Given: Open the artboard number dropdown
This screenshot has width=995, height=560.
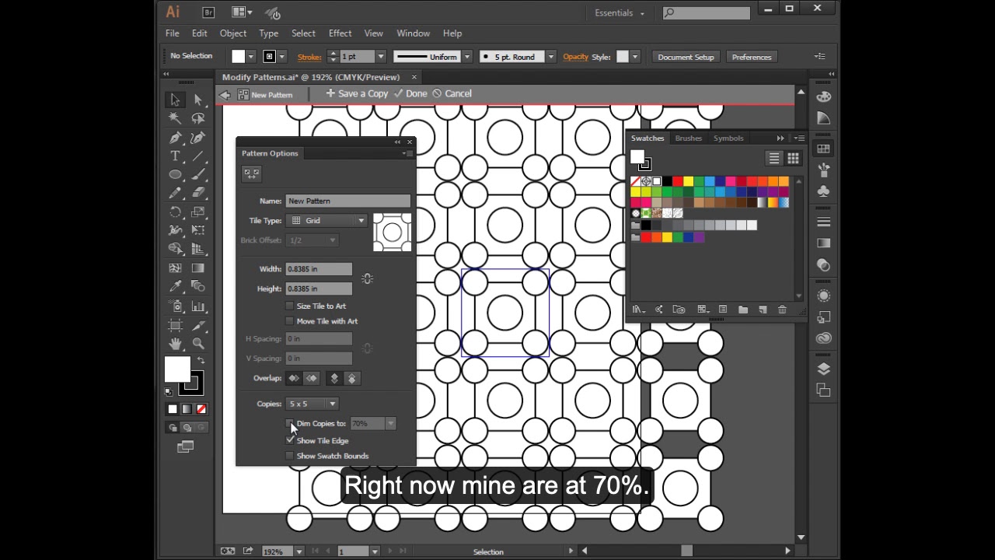Looking at the screenshot, I should [x=375, y=551].
